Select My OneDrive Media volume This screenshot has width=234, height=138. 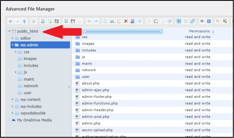34,120
